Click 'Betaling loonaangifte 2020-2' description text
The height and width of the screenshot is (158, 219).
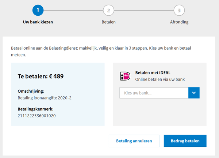(x=45, y=98)
